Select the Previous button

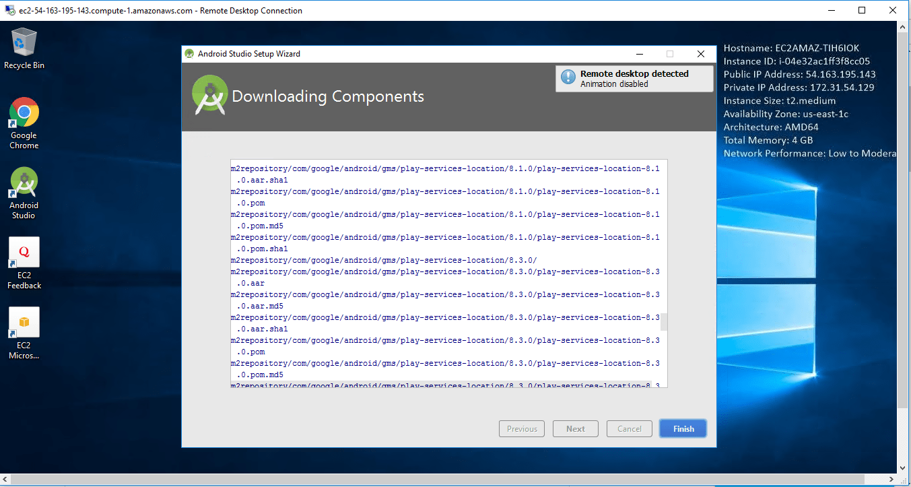[x=521, y=428]
